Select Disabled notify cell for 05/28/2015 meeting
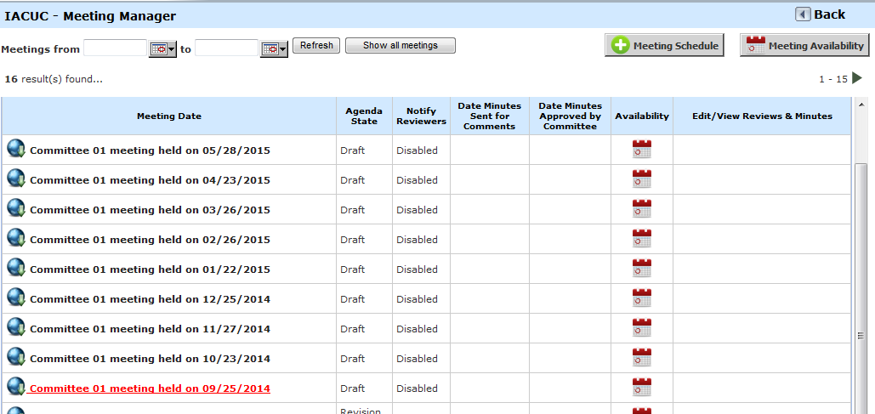 417,150
